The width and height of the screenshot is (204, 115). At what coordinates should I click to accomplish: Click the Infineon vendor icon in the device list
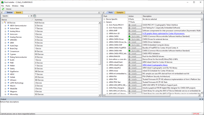click(x=8, y=80)
